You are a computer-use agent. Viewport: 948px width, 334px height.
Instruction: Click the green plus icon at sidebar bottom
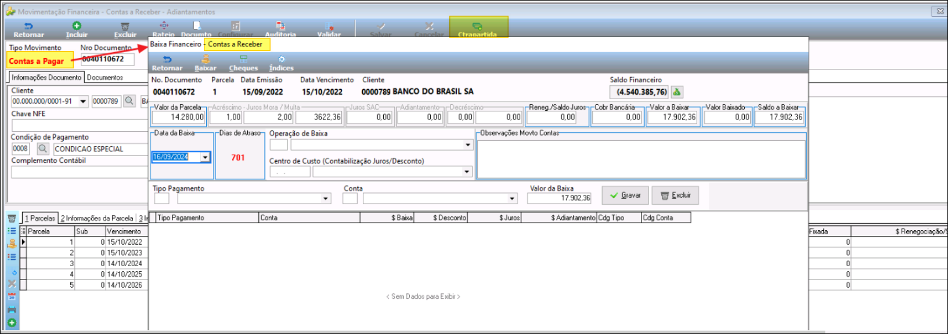12,322
